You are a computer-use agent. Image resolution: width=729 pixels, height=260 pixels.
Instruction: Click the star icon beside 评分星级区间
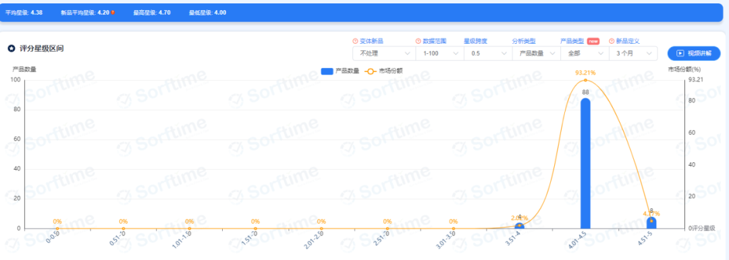pyautogui.click(x=11, y=48)
